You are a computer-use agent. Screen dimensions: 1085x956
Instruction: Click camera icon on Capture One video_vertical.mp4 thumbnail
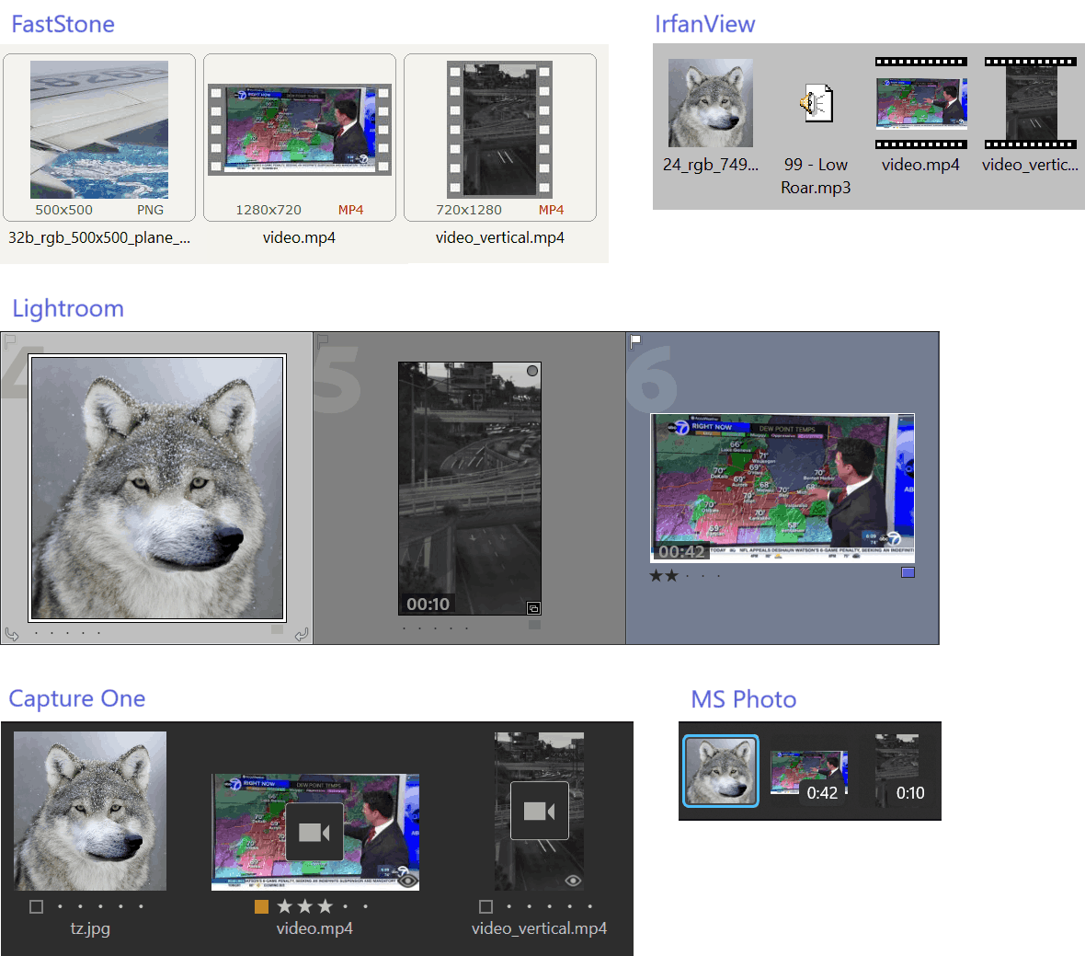point(539,811)
